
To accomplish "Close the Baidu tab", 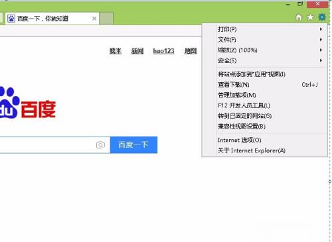I will pos(94,19).
